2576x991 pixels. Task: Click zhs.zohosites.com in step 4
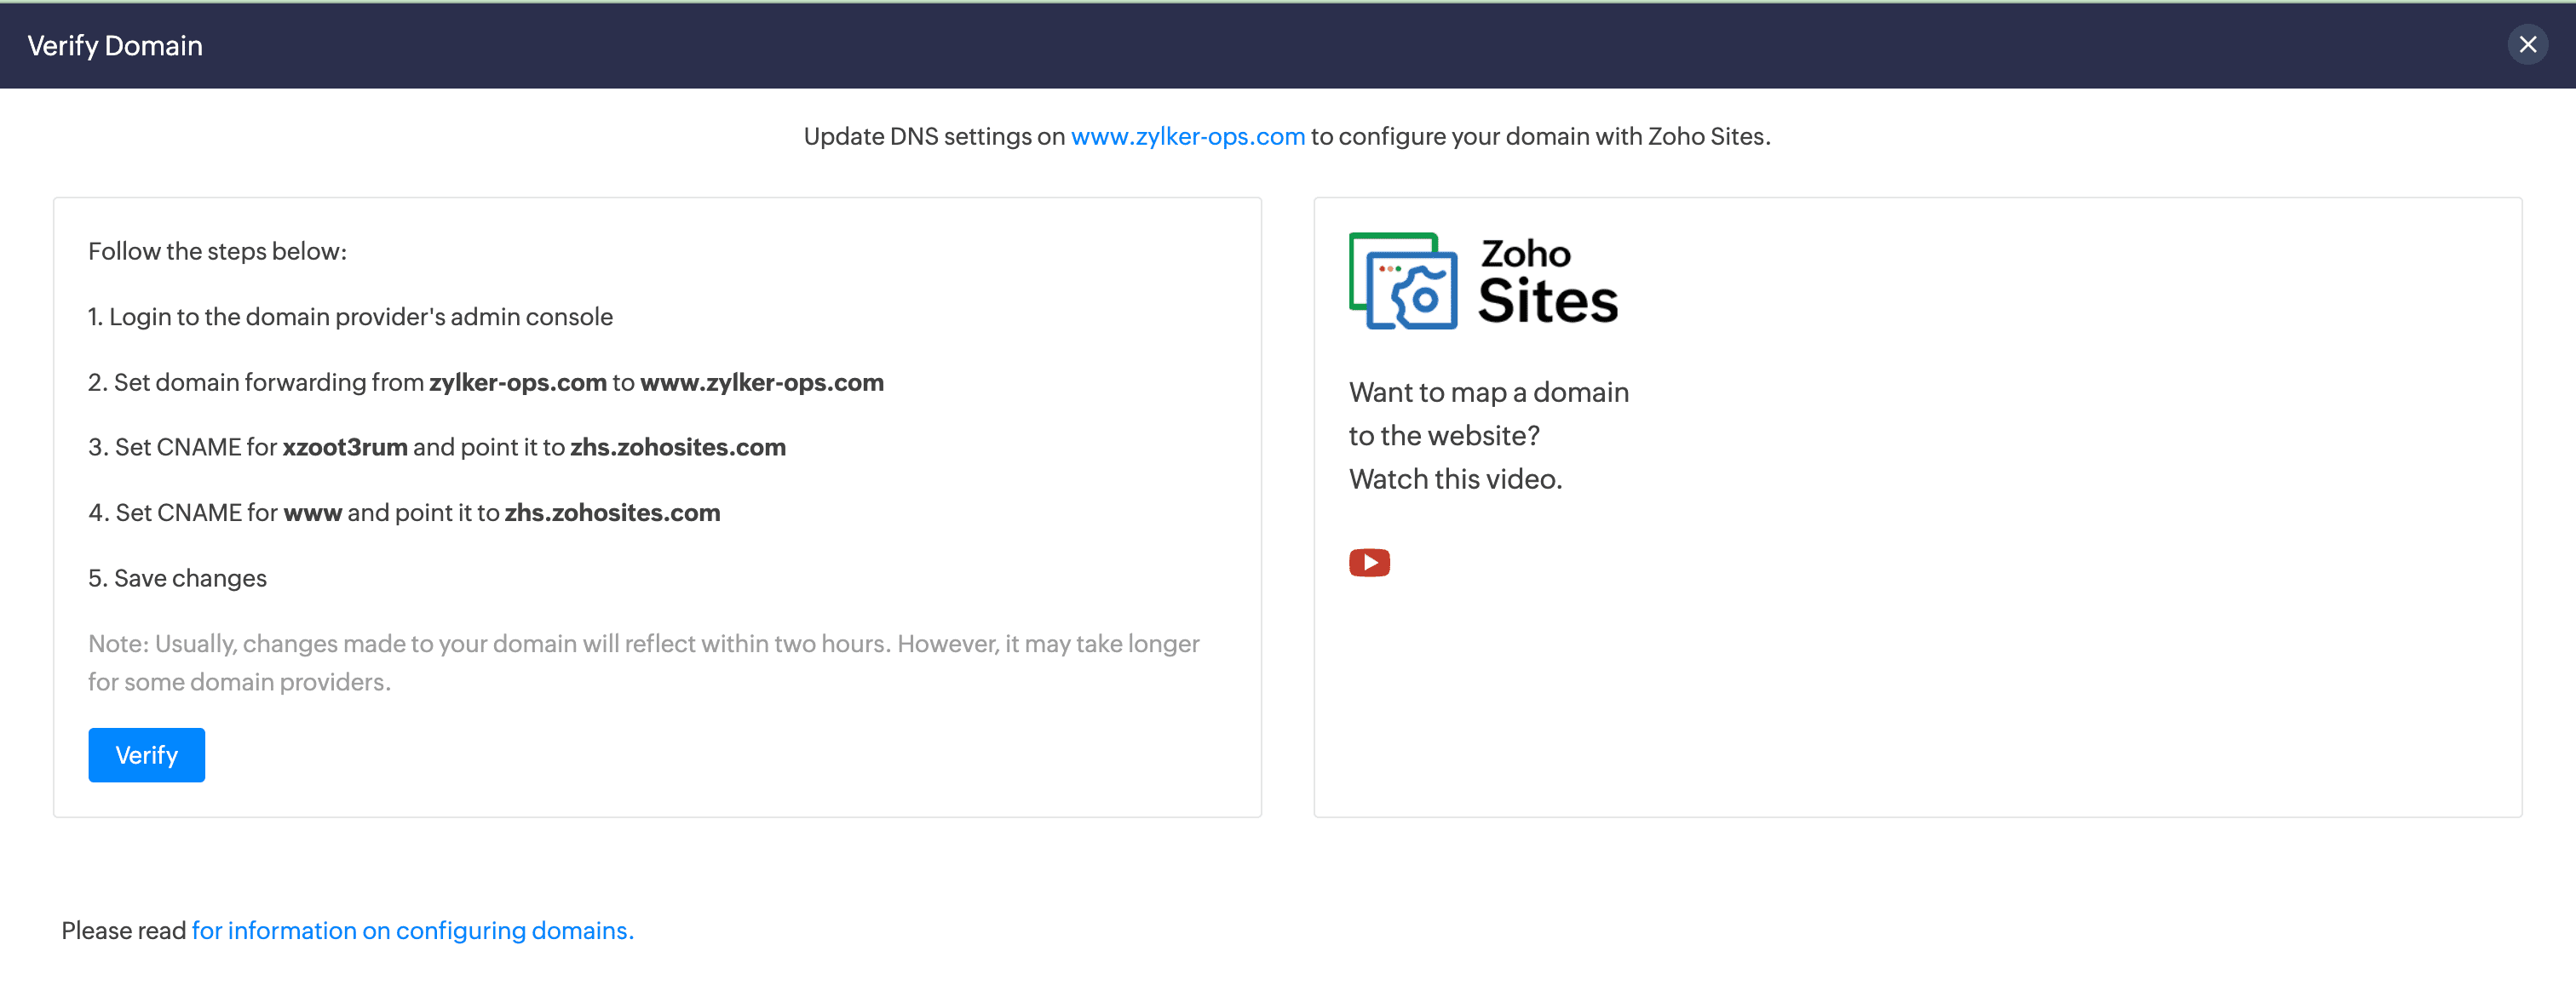coord(612,513)
